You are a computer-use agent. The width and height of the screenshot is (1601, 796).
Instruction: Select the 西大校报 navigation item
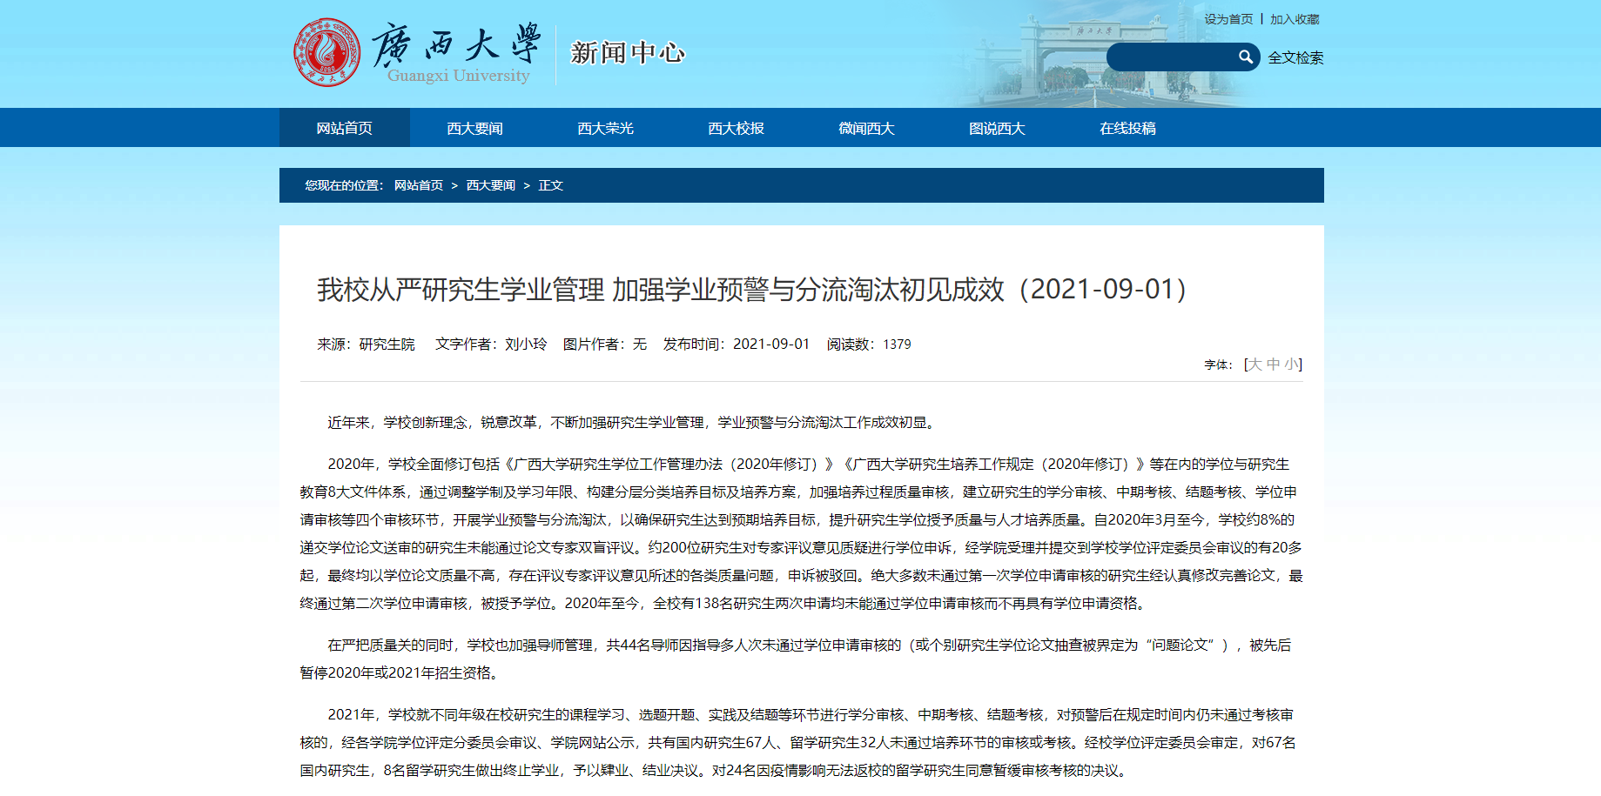pyautogui.click(x=736, y=129)
